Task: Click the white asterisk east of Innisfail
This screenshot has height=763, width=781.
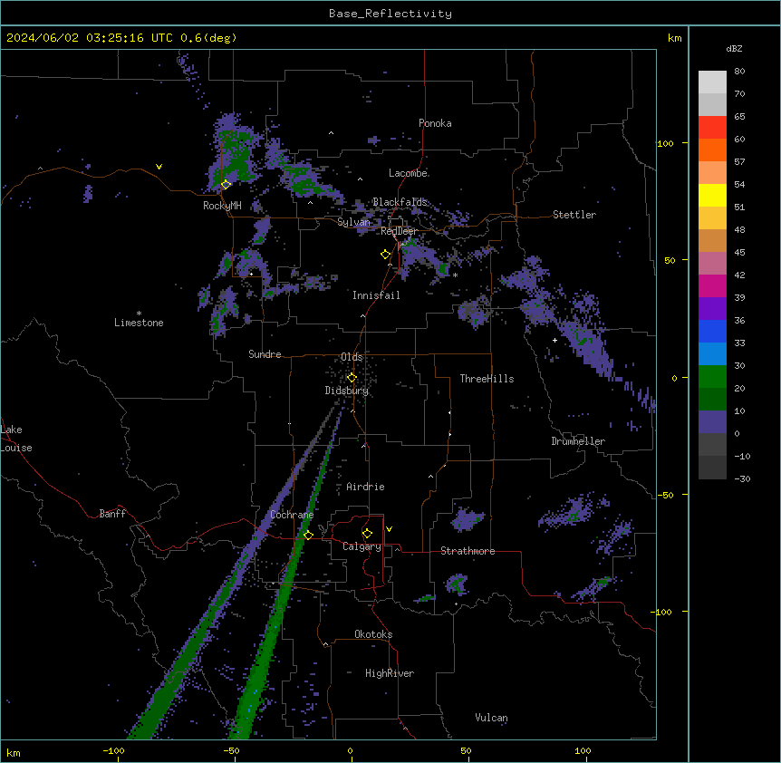Action: tap(455, 275)
